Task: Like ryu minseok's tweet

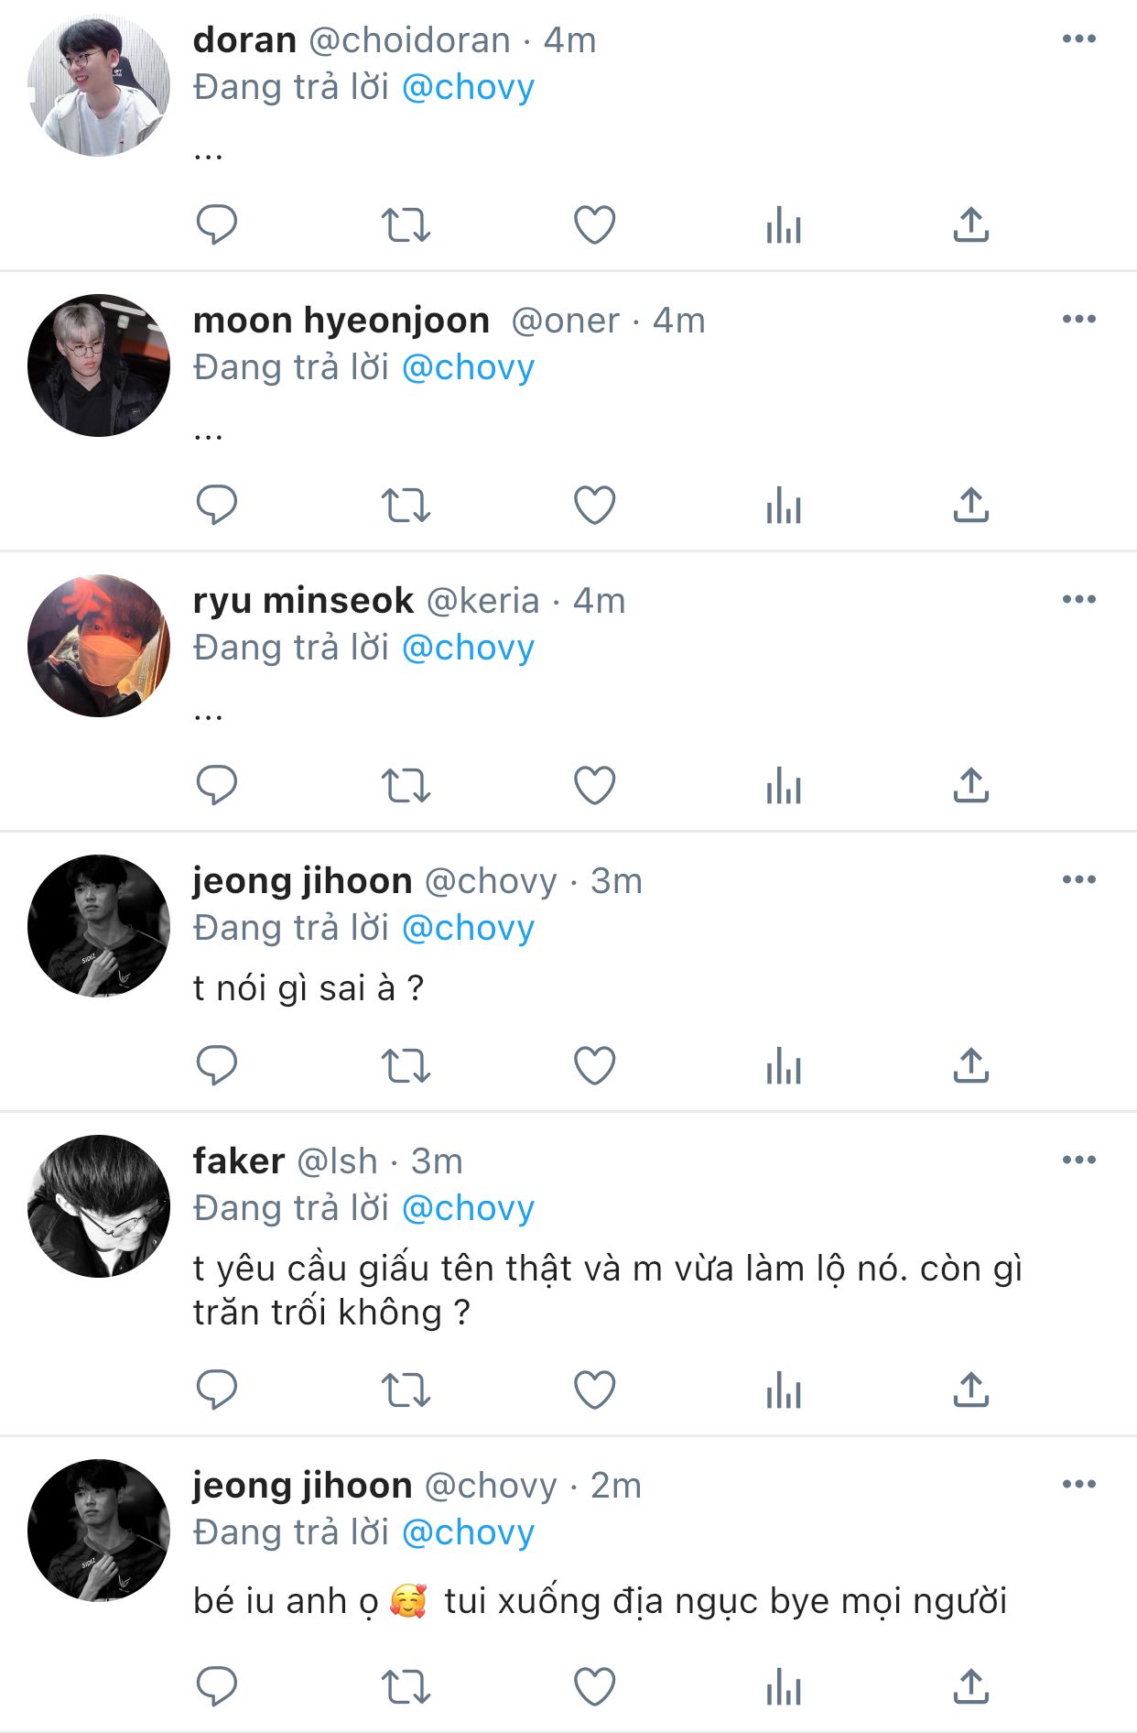Action: click(594, 785)
